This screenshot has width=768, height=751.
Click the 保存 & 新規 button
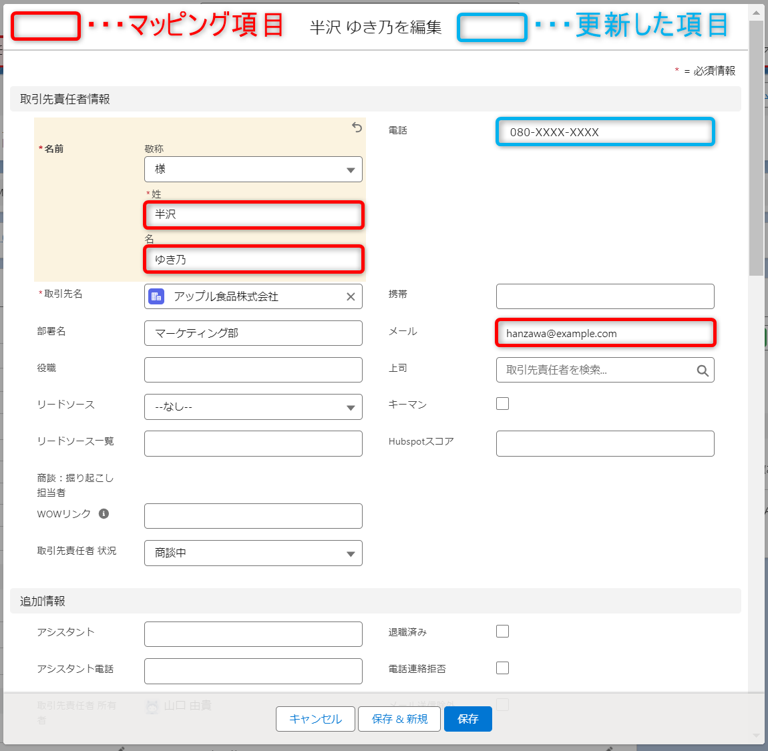coord(399,719)
